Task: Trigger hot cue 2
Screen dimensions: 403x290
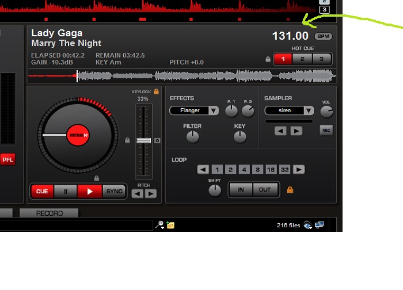Action: click(302, 59)
